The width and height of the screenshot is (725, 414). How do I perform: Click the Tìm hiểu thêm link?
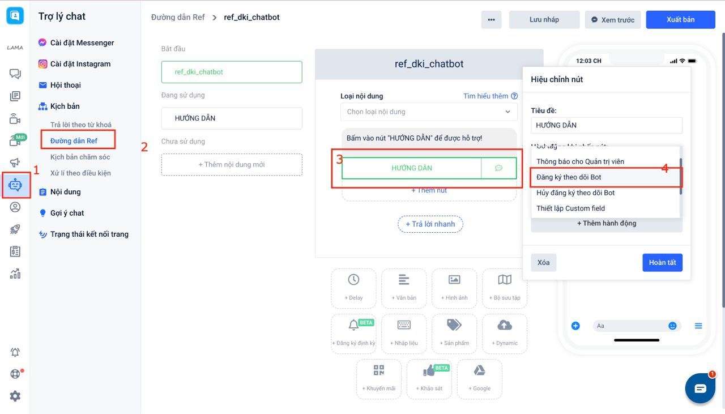490,96
